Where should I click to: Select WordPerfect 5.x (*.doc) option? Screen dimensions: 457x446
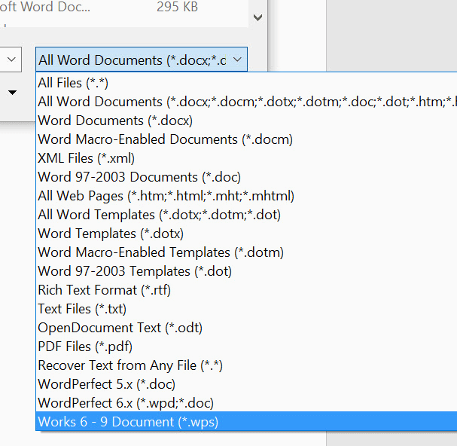246,384
